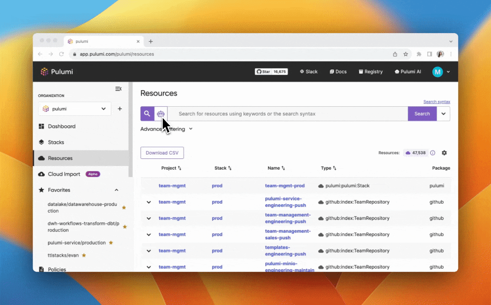Click the info icon beside resource count
Viewport: 491px width, 305px height.
pos(432,152)
